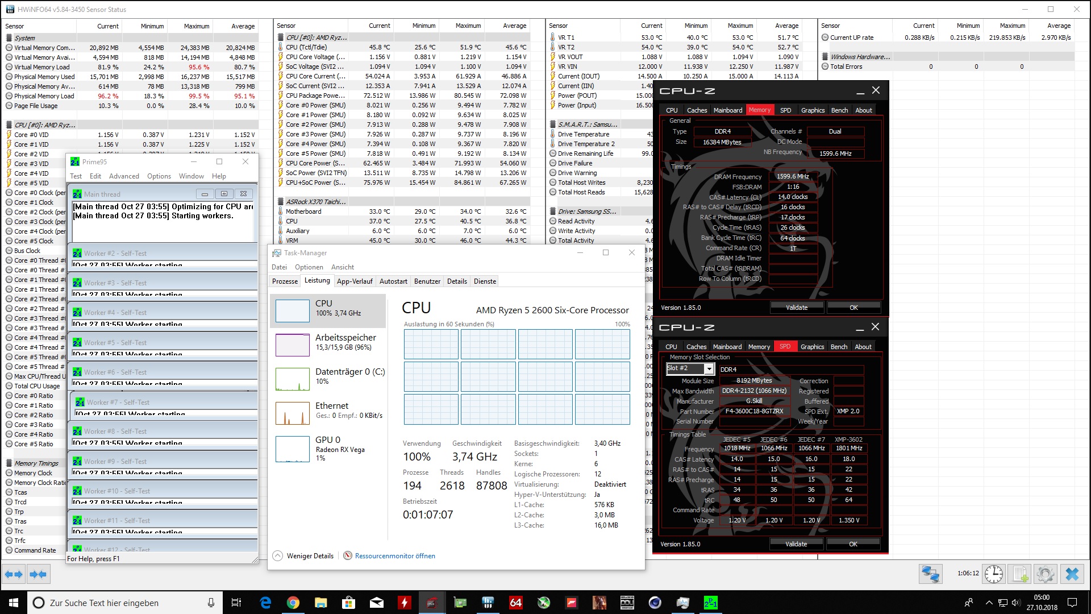This screenshot has width=1091, height=614.
Task: Open Task View from taskbar
Action: click(x=236, y=603)
